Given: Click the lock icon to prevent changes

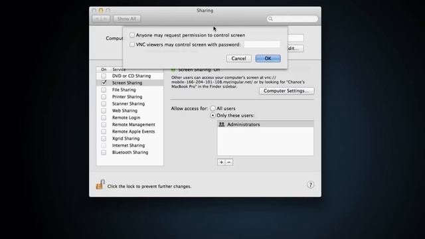Looking at the screenshot, I should 100,185.
